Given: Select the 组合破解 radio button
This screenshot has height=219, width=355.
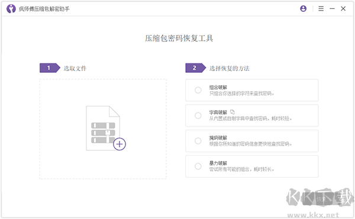Looking at the screenshot, I should tap(198, 90).
